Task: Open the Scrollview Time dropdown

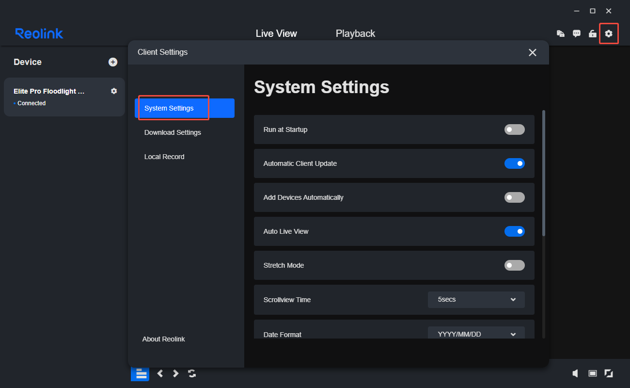Action: (476, 299)
